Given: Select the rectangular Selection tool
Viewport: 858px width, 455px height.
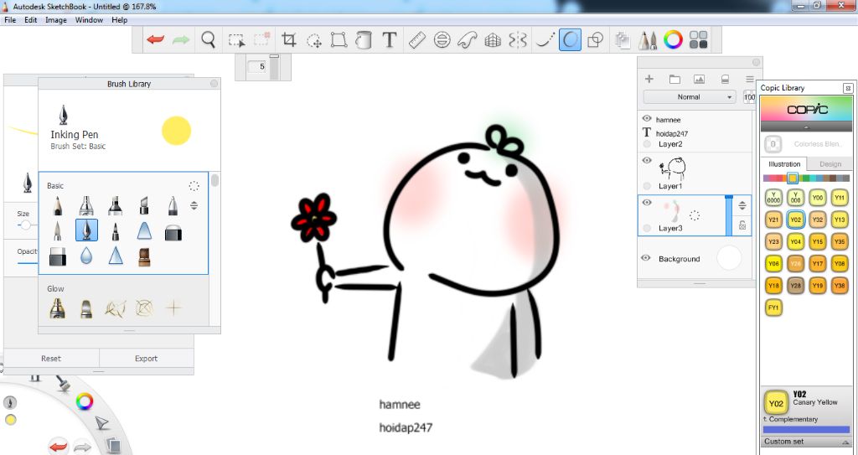Looking at the screenshot, I should coord(236,40).
